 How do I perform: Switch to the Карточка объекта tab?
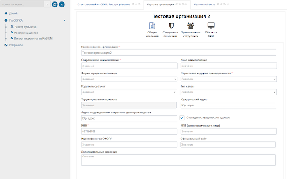tap(204, 4)
